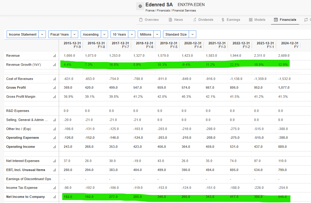Image resolution: width=311 pixels, height=203 pixels.
Task: Click the globe icon beside Edenred SA
Action: 140,6
